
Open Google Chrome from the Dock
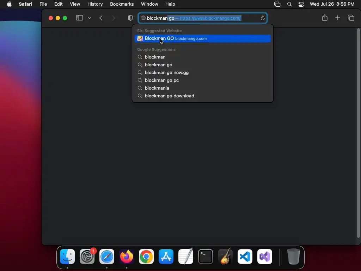(x=146, y=257)
